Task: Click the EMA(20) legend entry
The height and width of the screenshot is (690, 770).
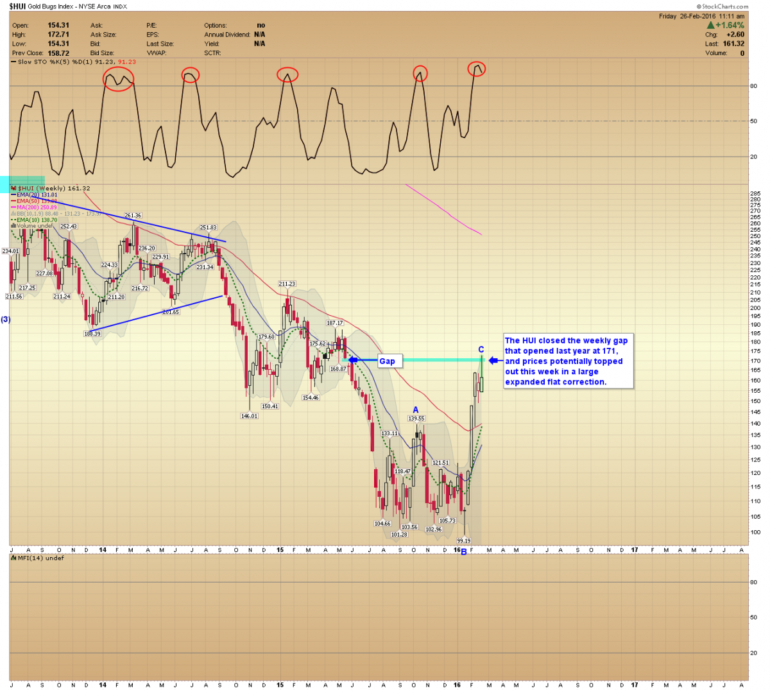Action: pyautogui.click(x=36, y=194)
